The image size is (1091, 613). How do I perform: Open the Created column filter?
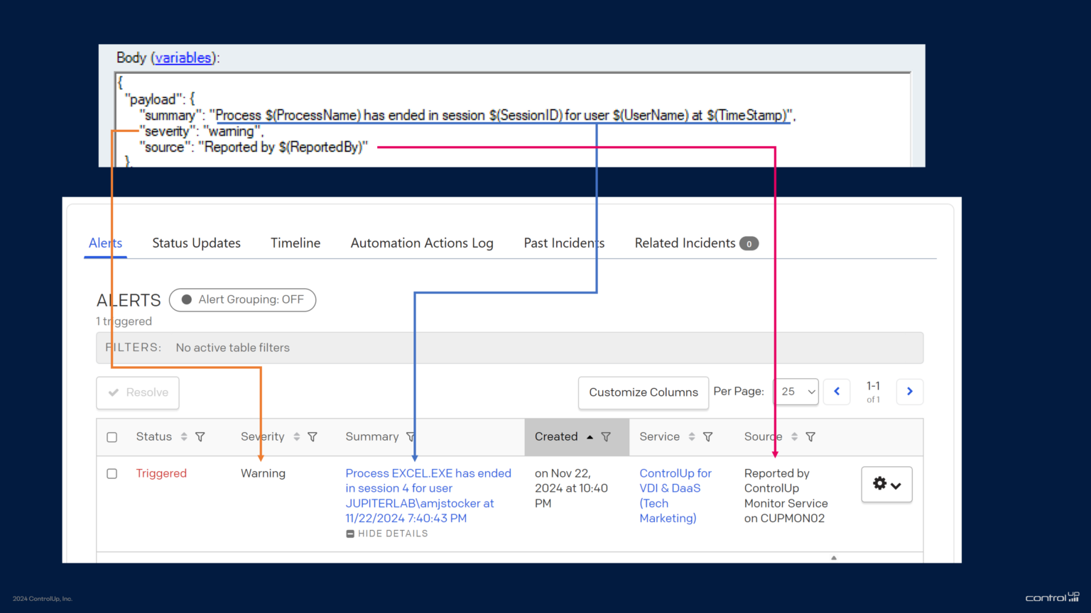point(605,437)
